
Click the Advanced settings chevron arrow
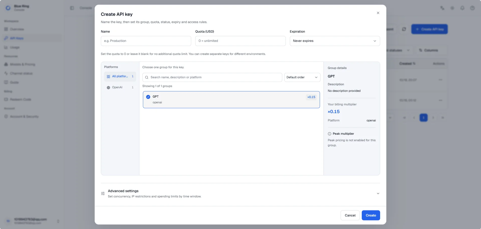click(x=378, y=193)
